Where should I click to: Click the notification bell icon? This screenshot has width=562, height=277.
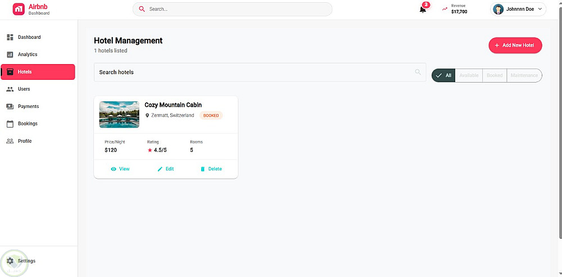[423, 9]
